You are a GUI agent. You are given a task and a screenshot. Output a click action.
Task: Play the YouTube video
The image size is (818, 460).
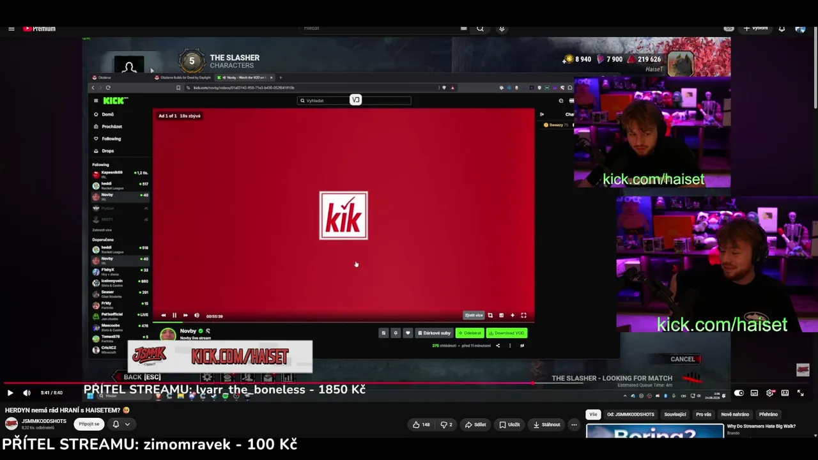pos(10,393)
